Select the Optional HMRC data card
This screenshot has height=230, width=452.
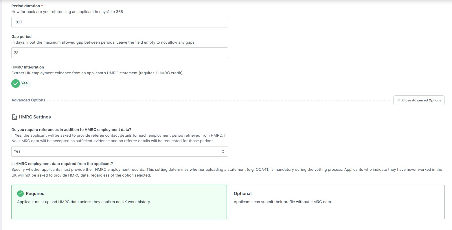point(336,202)
